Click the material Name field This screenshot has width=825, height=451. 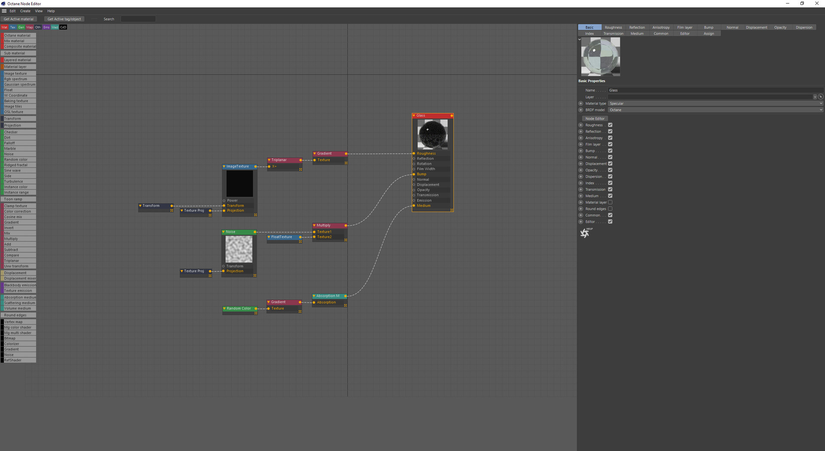(715, 90)
